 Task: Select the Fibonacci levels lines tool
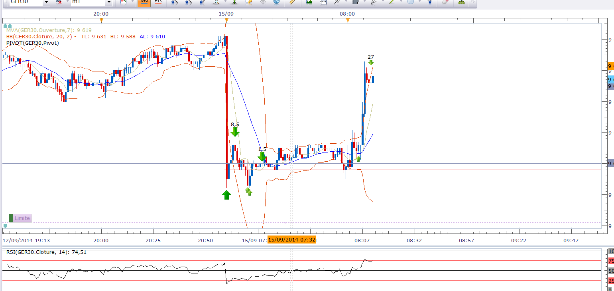tap(355, 2)
